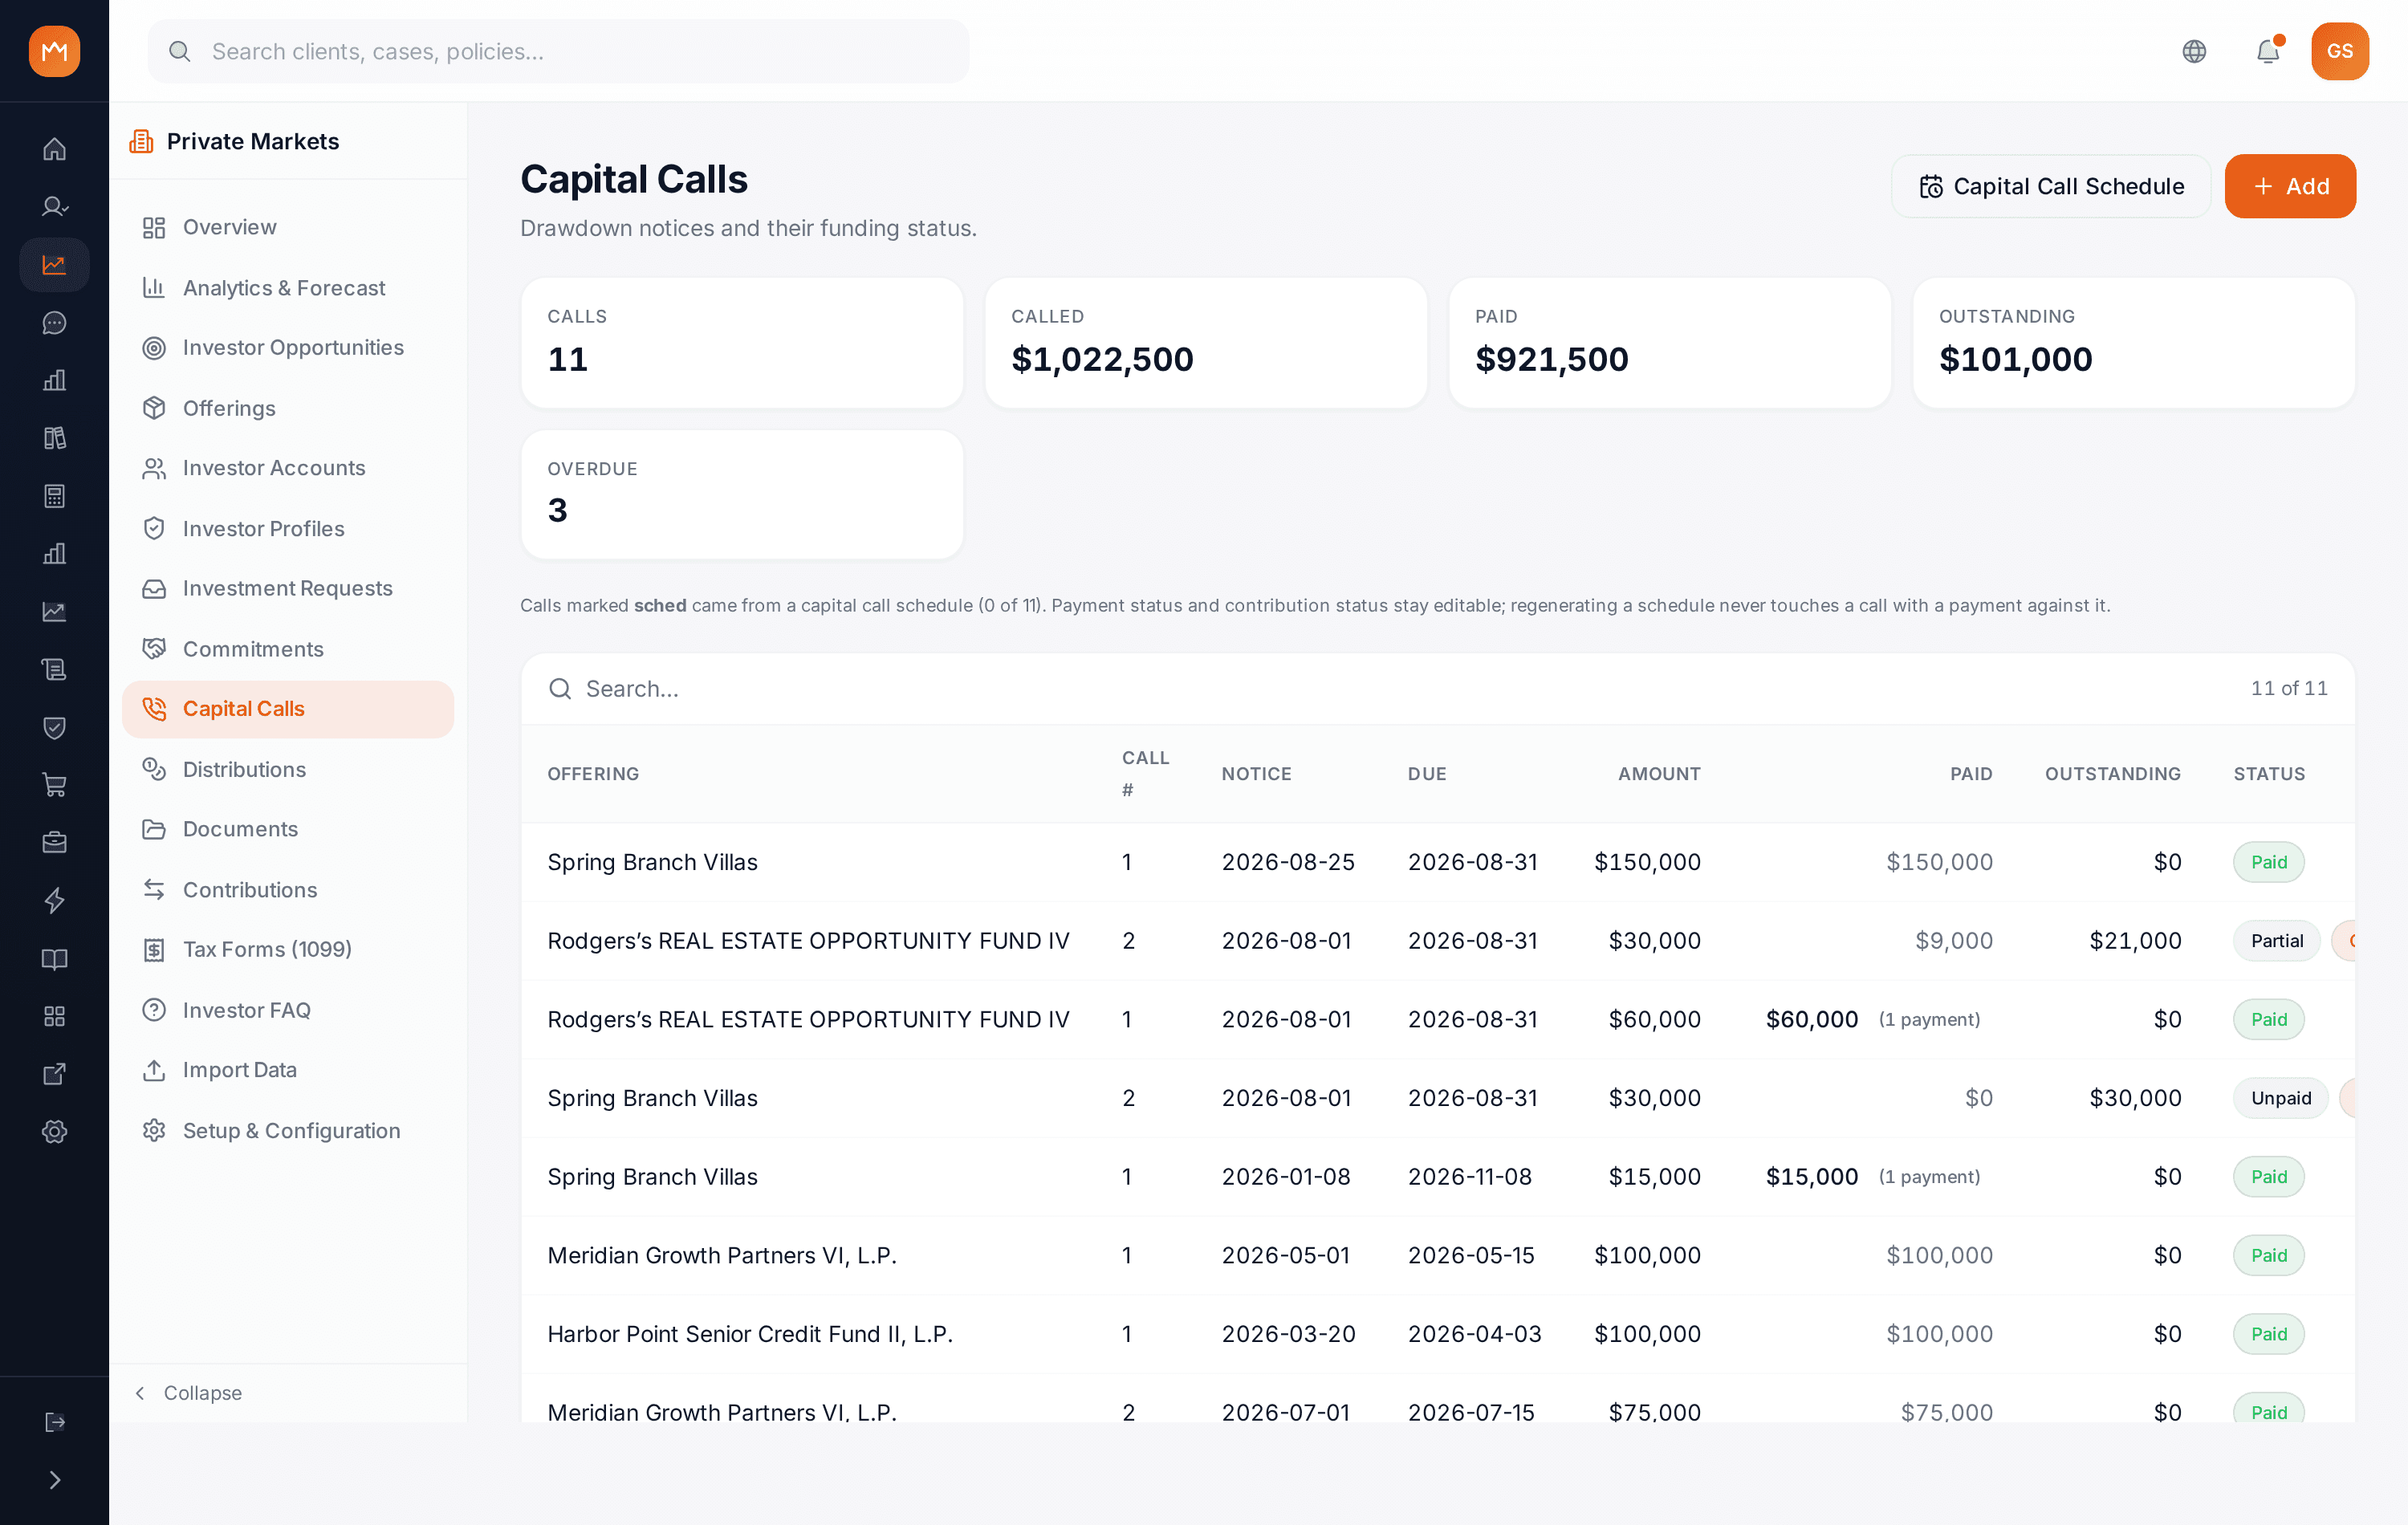Click Paid badge on Harbor Point row
The height and width of the screenshot is (1525, 2408).
click(x=2269, y=1334)
